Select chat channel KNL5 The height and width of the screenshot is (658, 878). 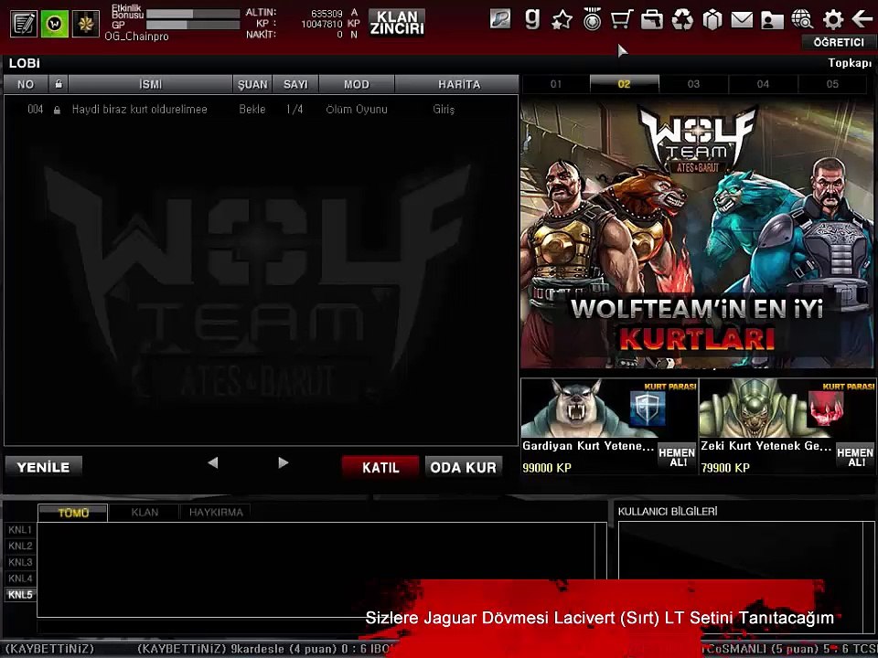(20, 594)
